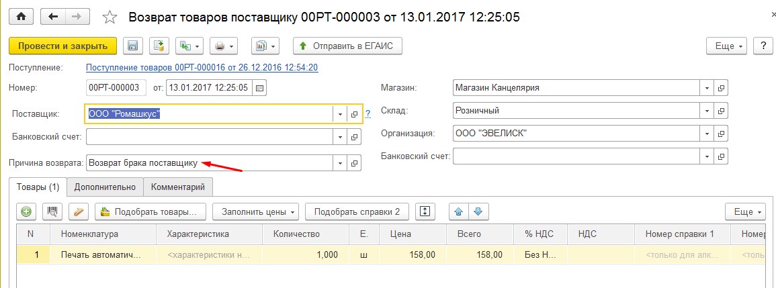
Task: Click the post document icon
Action: pyautogui.click(x=159, y=46)
